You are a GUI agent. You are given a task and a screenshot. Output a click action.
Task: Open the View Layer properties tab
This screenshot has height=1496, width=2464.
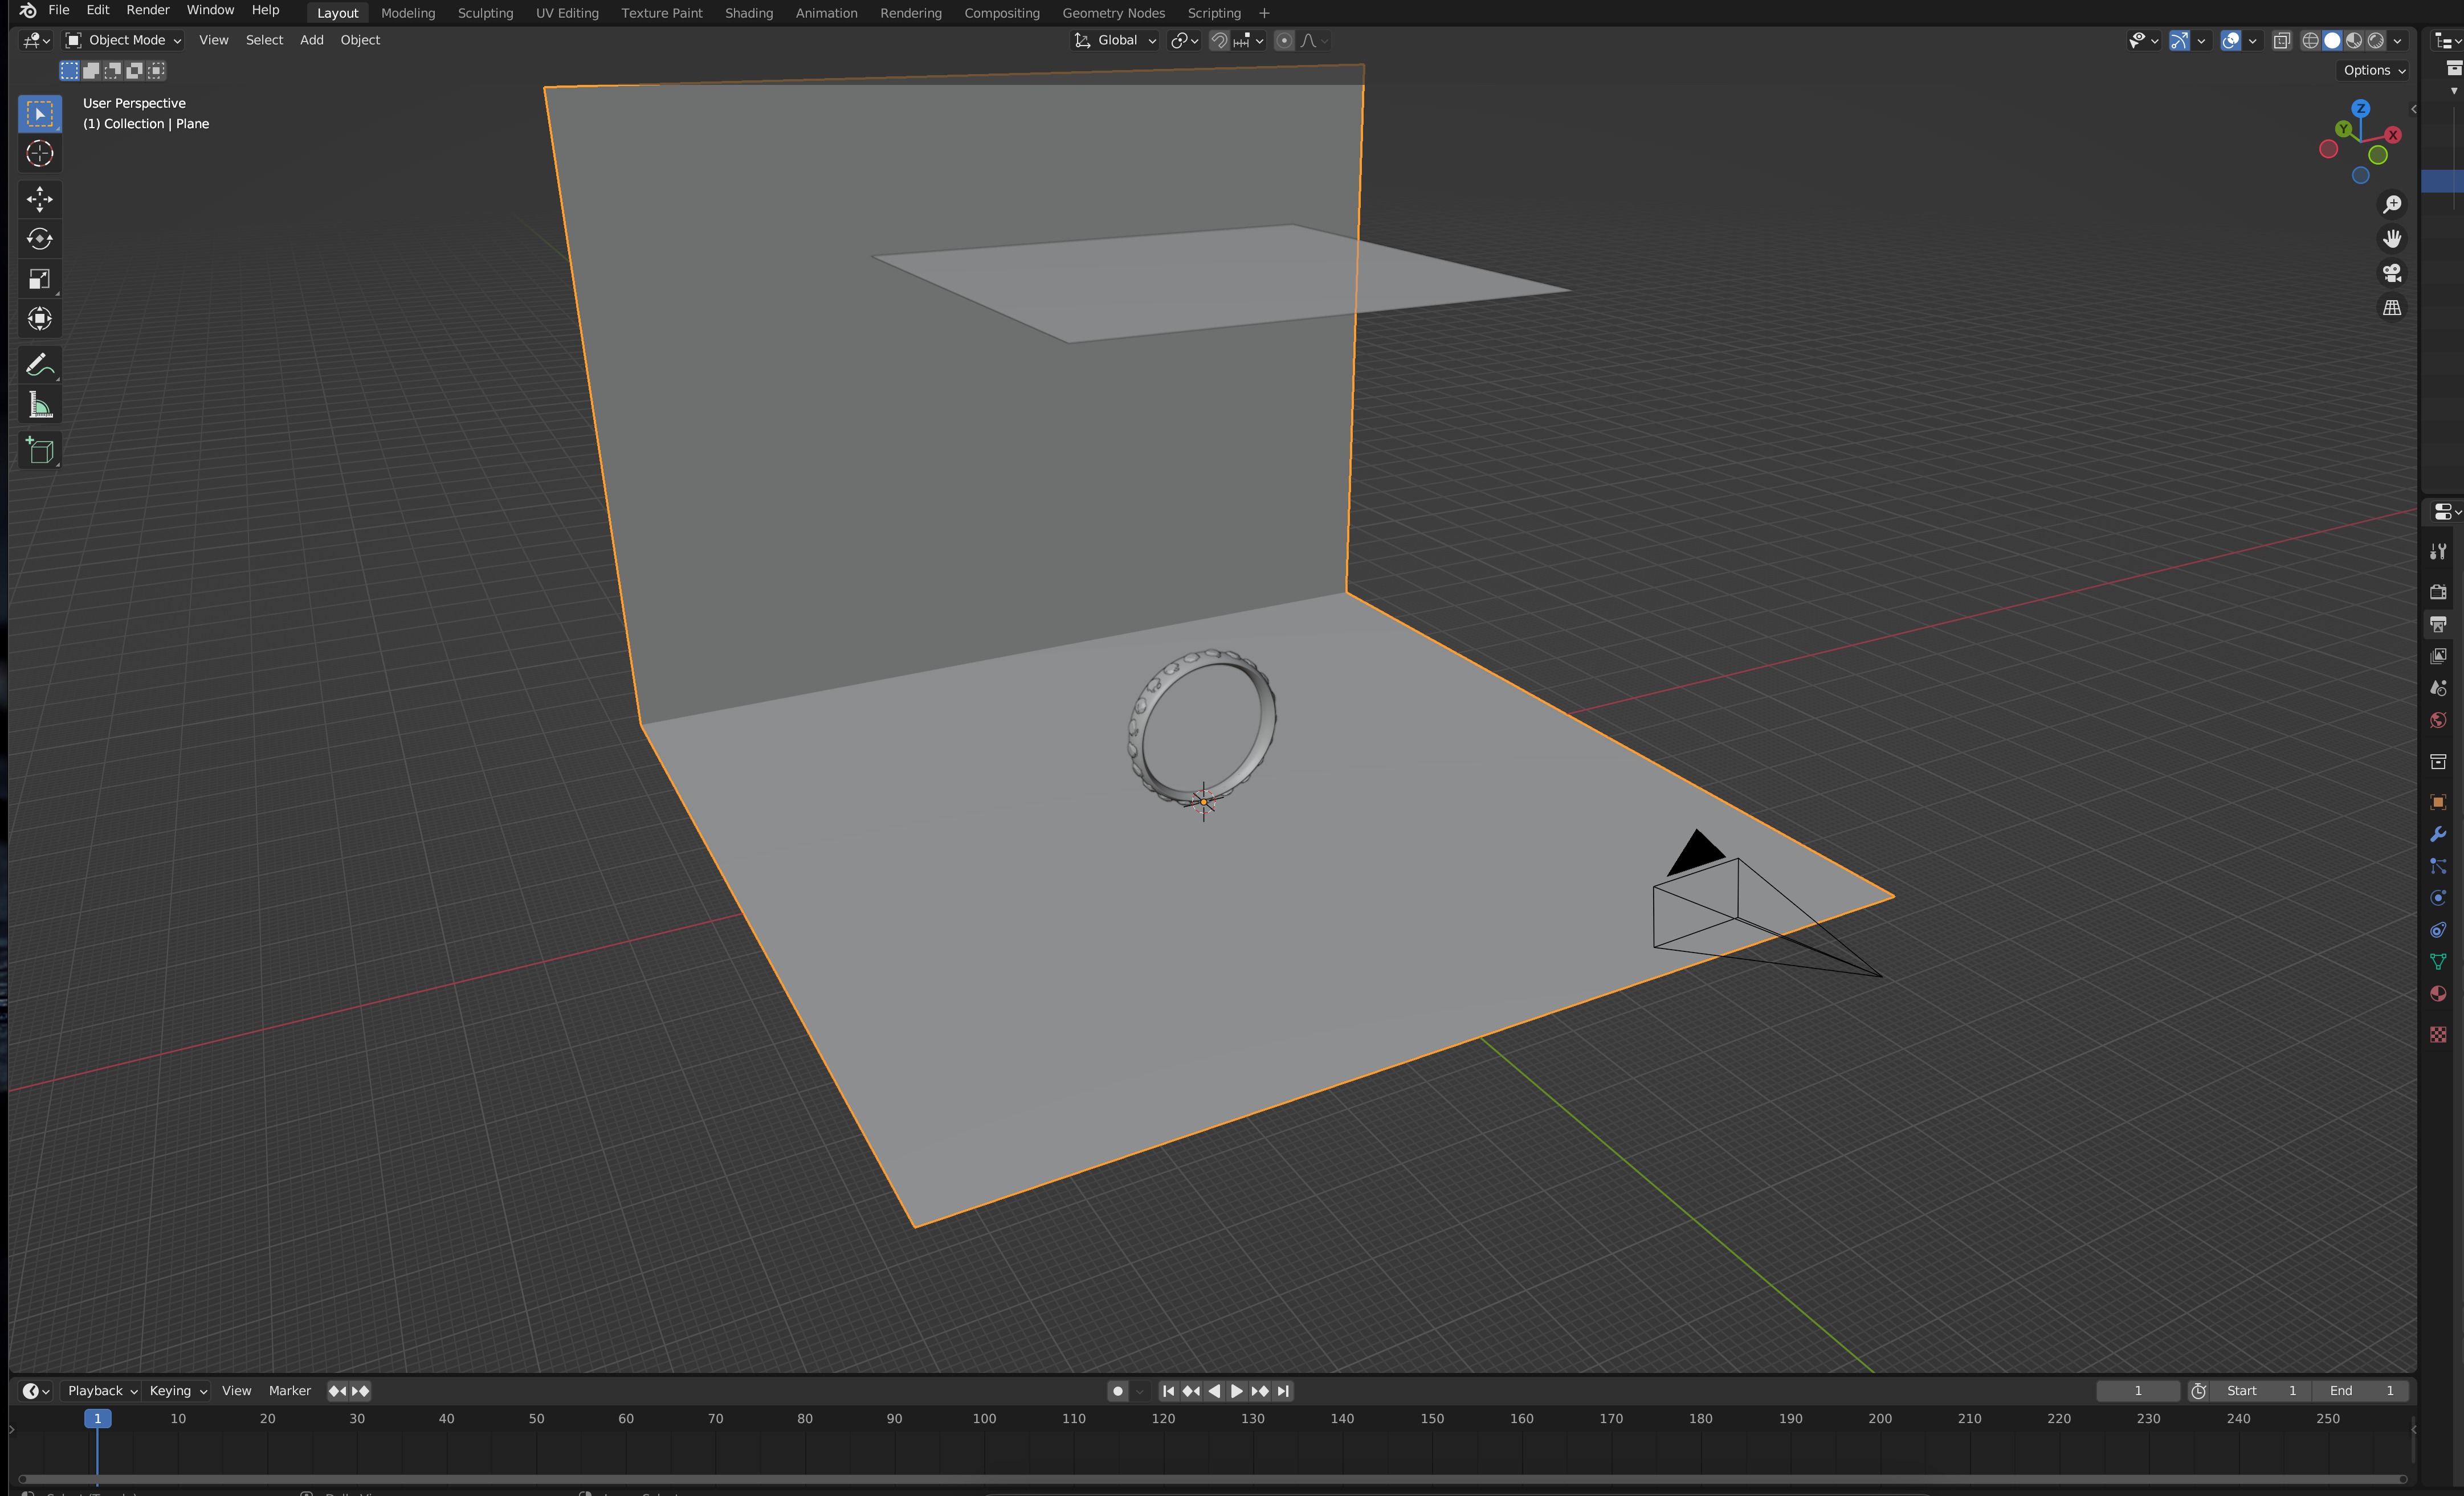coord(2438,656)
